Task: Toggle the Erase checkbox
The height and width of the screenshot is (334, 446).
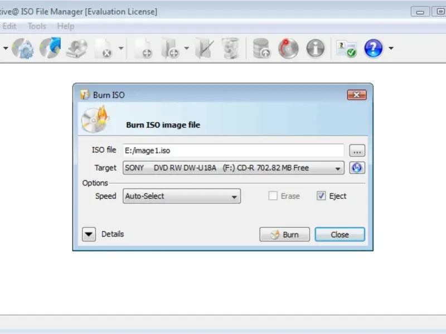Action: 273,196
